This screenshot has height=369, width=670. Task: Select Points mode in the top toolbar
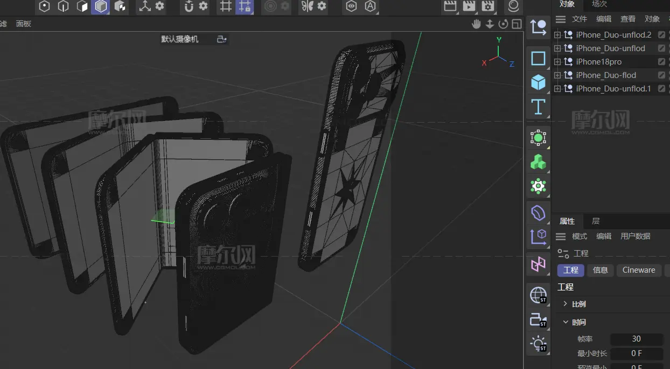(45, 6)
